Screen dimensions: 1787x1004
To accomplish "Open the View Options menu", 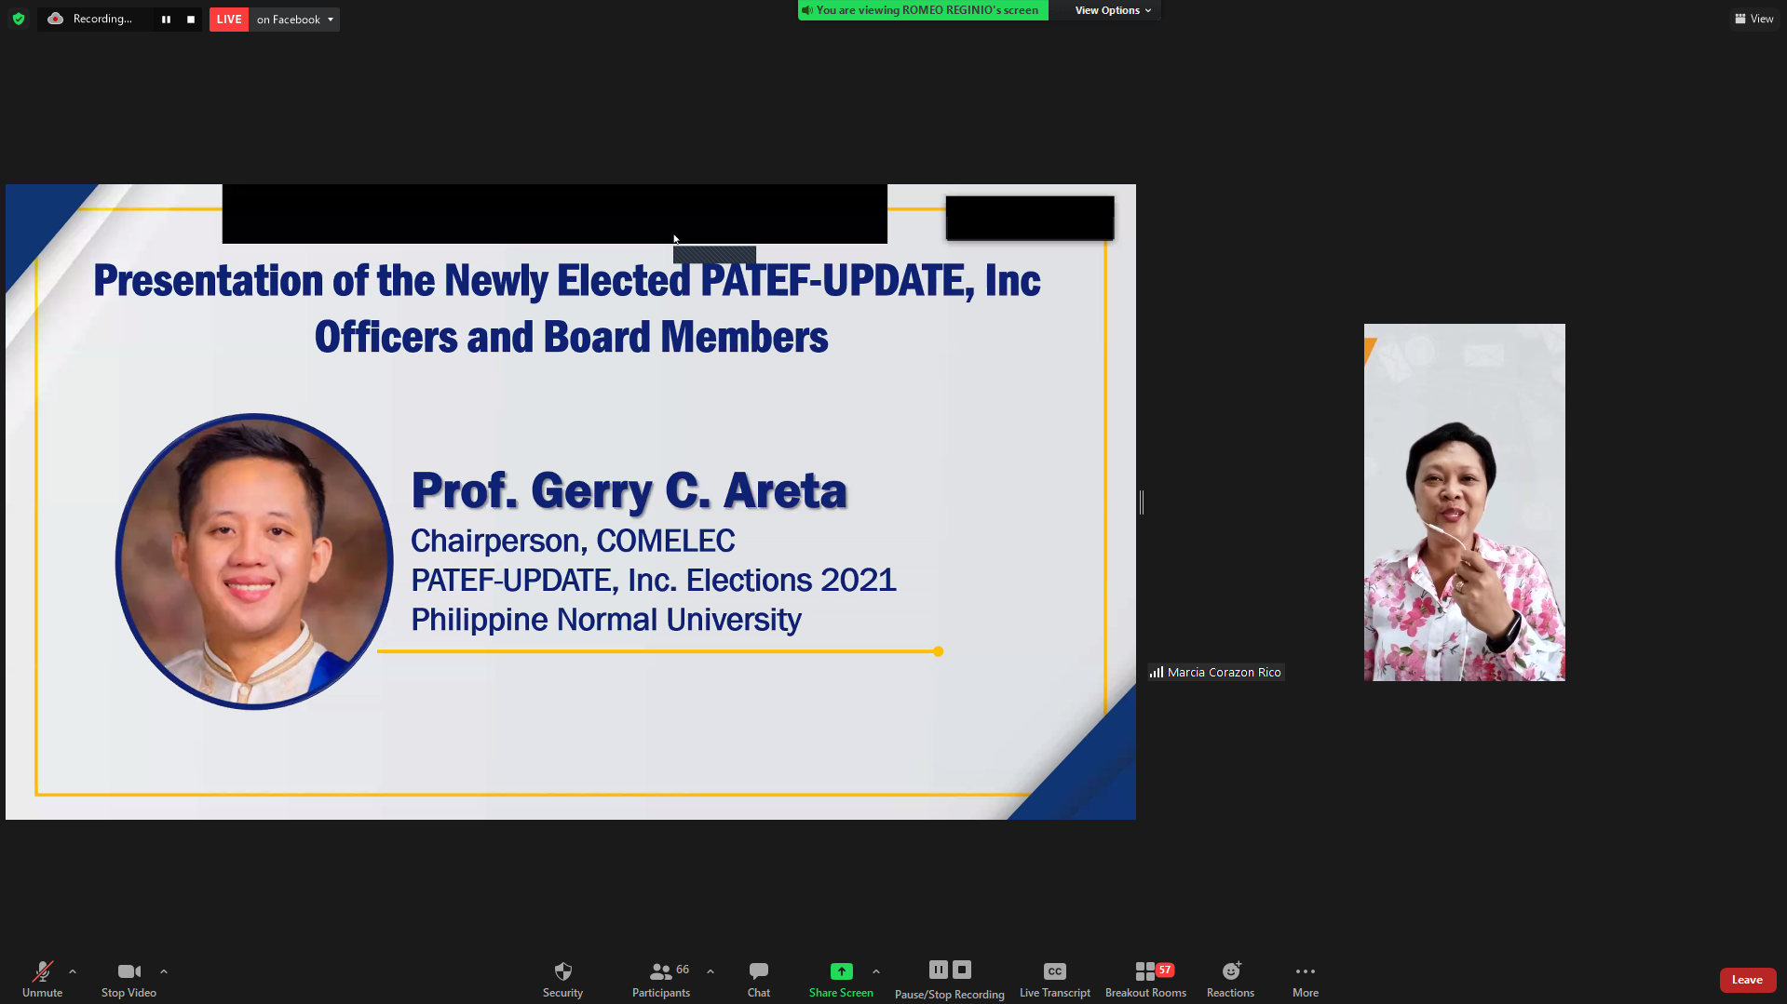I will pyautogui.click(x=1113, y=10).
